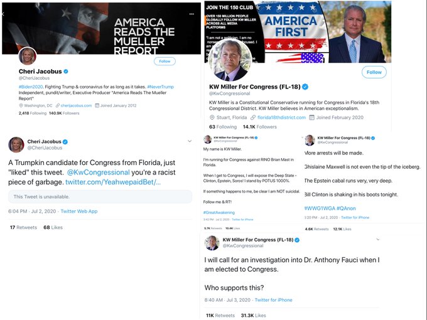Click Cheri Jacobus profile avatar in header
Screen dimensions: 427x320
[x=28, y=56]
